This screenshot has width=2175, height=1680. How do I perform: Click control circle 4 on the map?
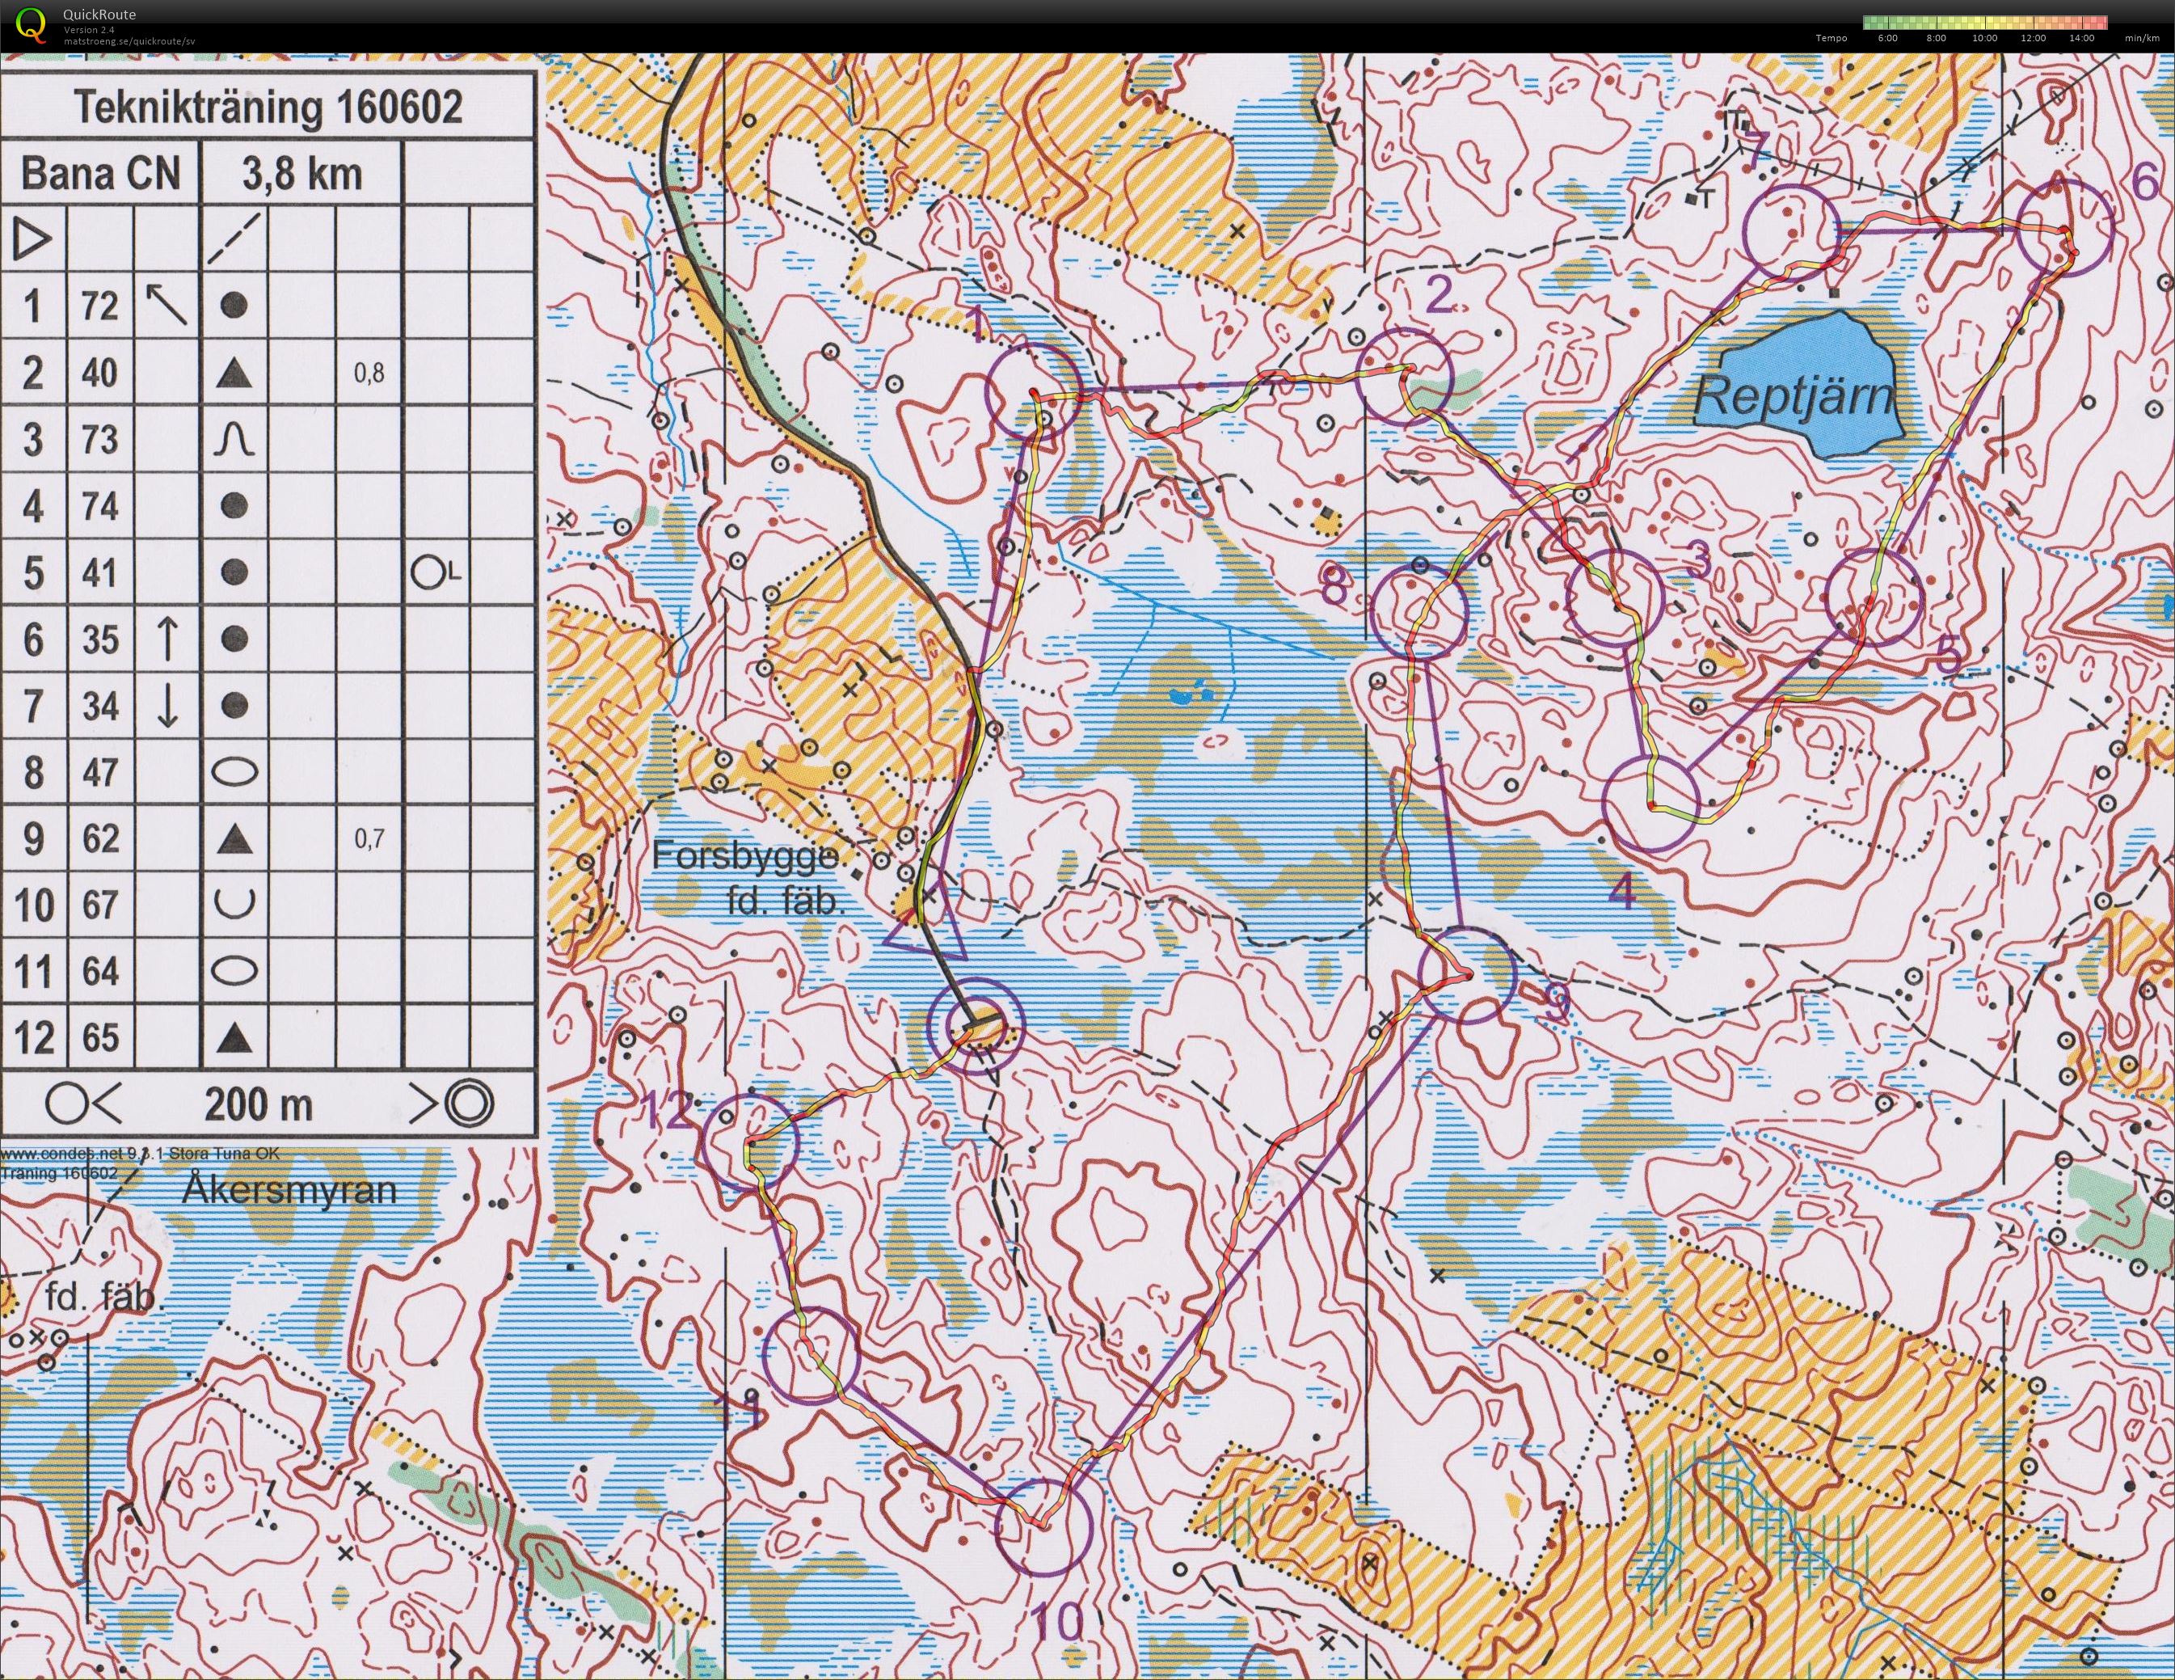pyautogui.click(x=1652, y=804)
